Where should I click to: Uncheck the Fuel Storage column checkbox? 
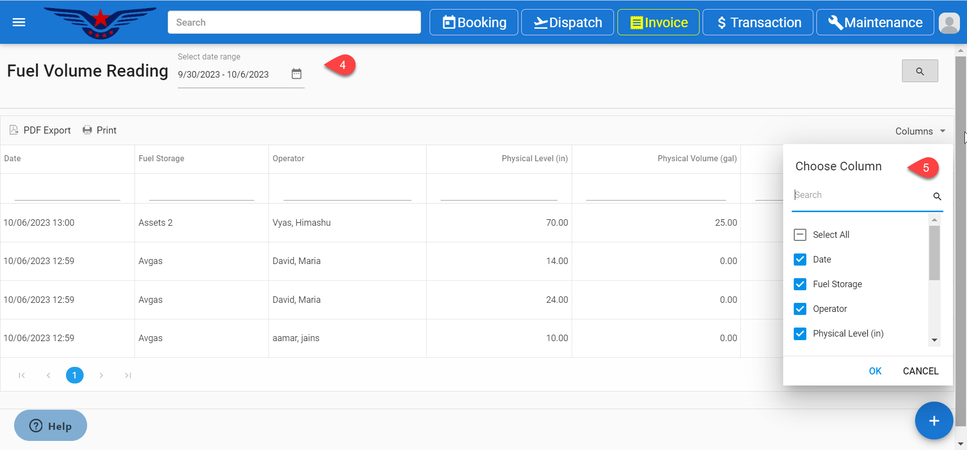pyautogui.click(x=800, y=284)
